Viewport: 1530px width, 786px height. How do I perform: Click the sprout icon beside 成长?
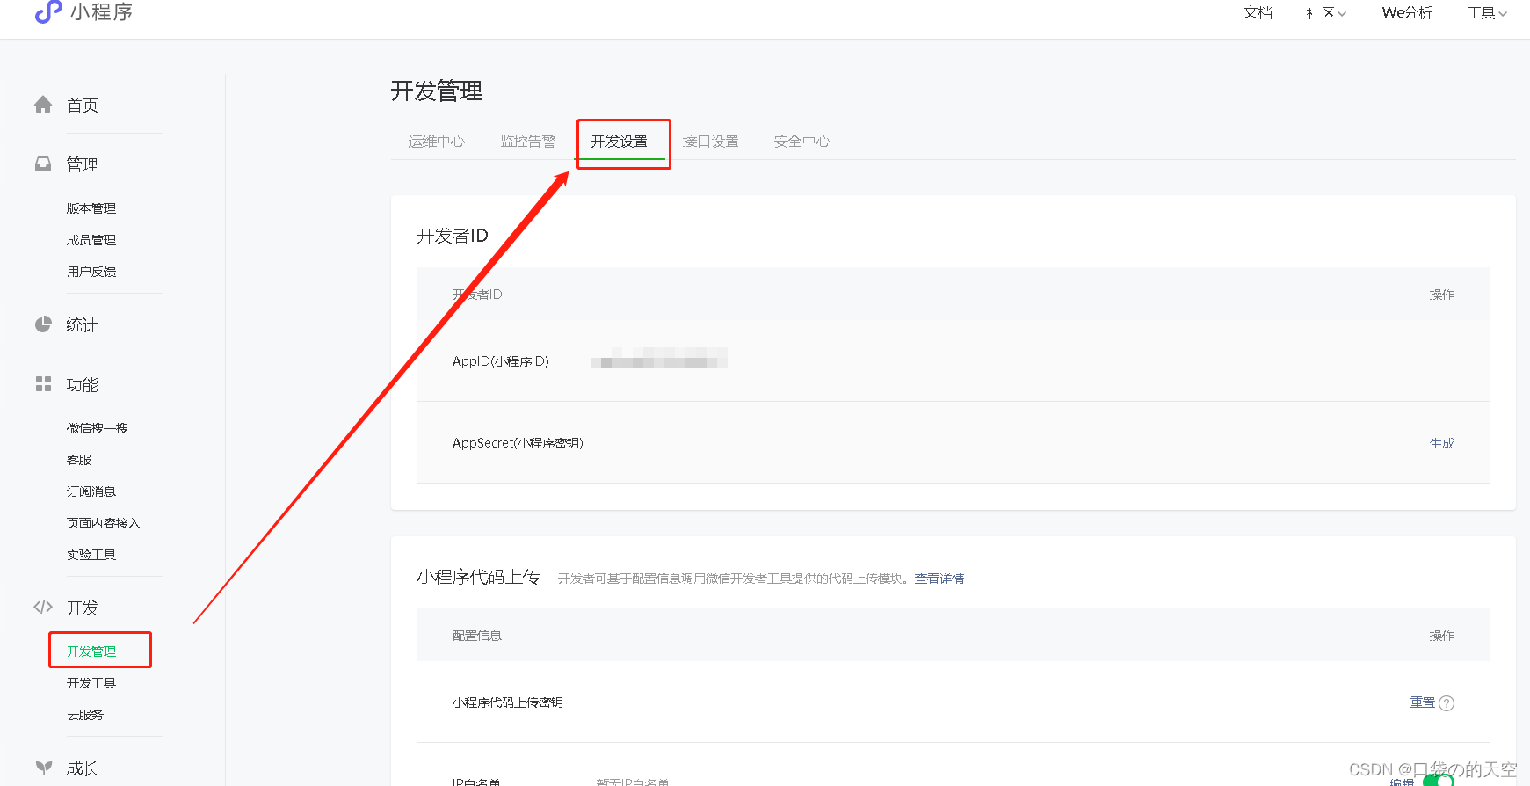[x=43, y=767]
